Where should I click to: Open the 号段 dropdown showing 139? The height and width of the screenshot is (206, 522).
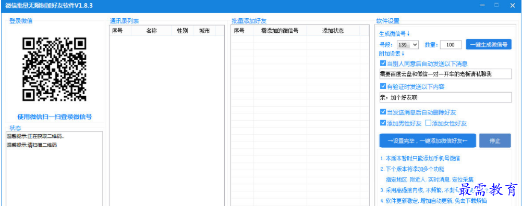pyautogui.click(x=407, y=45)
